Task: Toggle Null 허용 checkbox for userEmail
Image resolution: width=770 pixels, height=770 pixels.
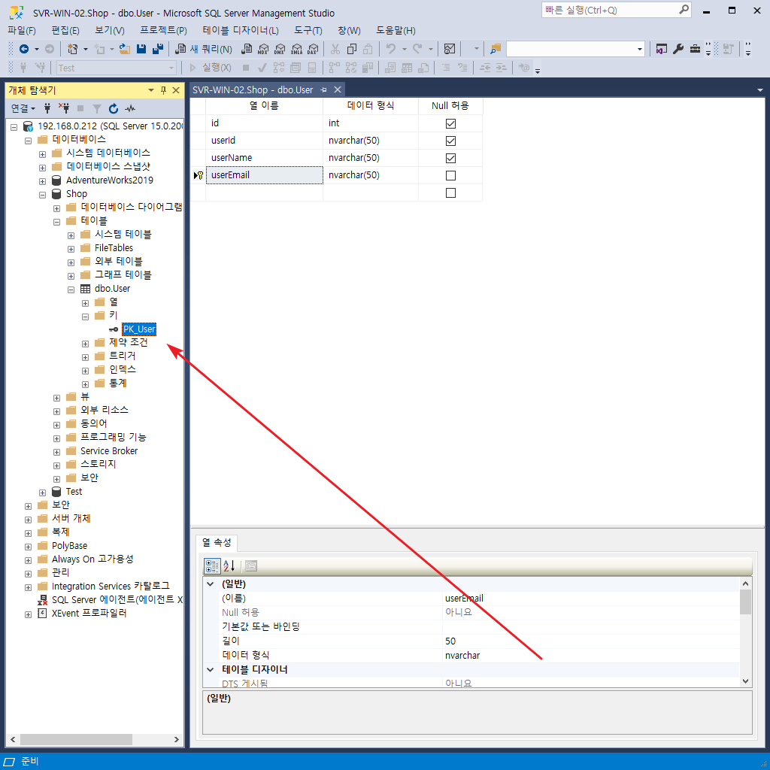Action: 450,175
